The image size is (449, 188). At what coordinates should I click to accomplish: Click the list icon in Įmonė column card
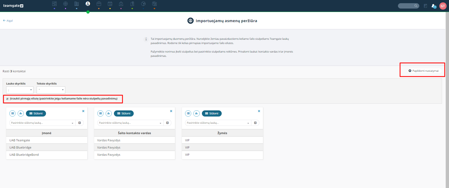pyautogui.click(x=13, y=113)
